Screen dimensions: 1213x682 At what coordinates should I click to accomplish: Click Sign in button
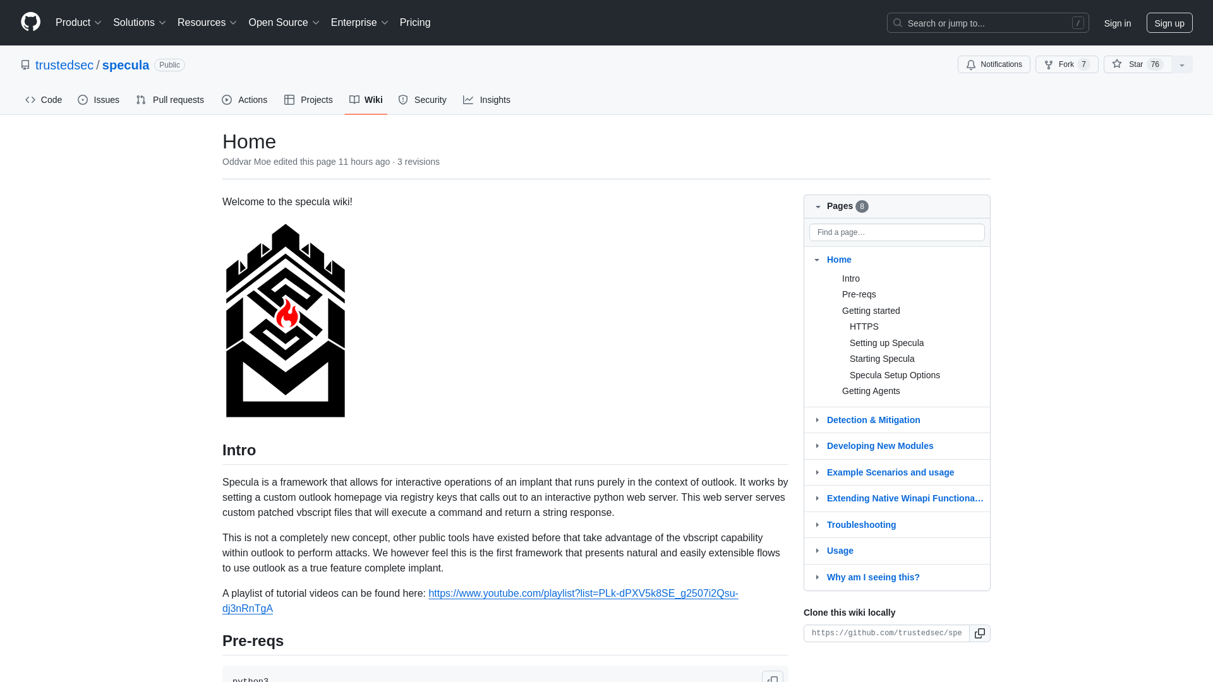1117,23
